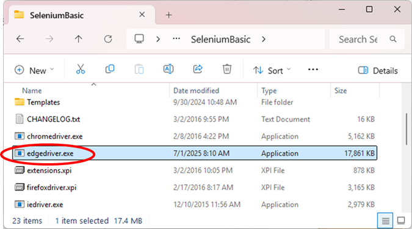Click File folder type of Templates row

point(277,102)
